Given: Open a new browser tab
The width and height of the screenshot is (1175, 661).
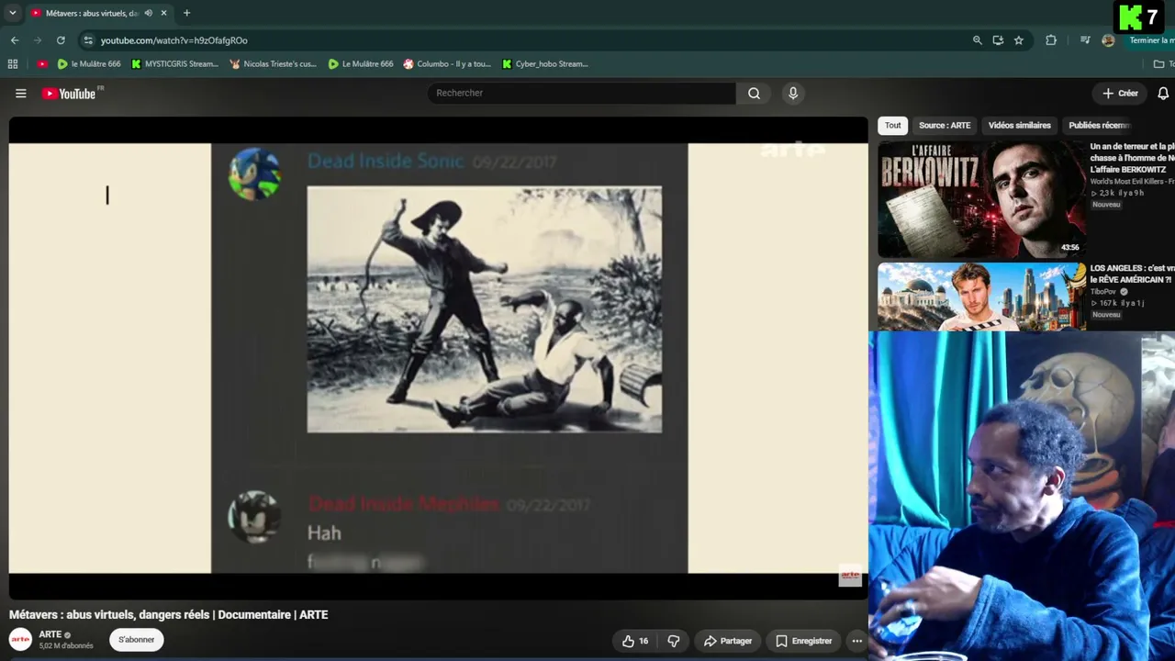Looking at the screenshot, I should 186,13.
